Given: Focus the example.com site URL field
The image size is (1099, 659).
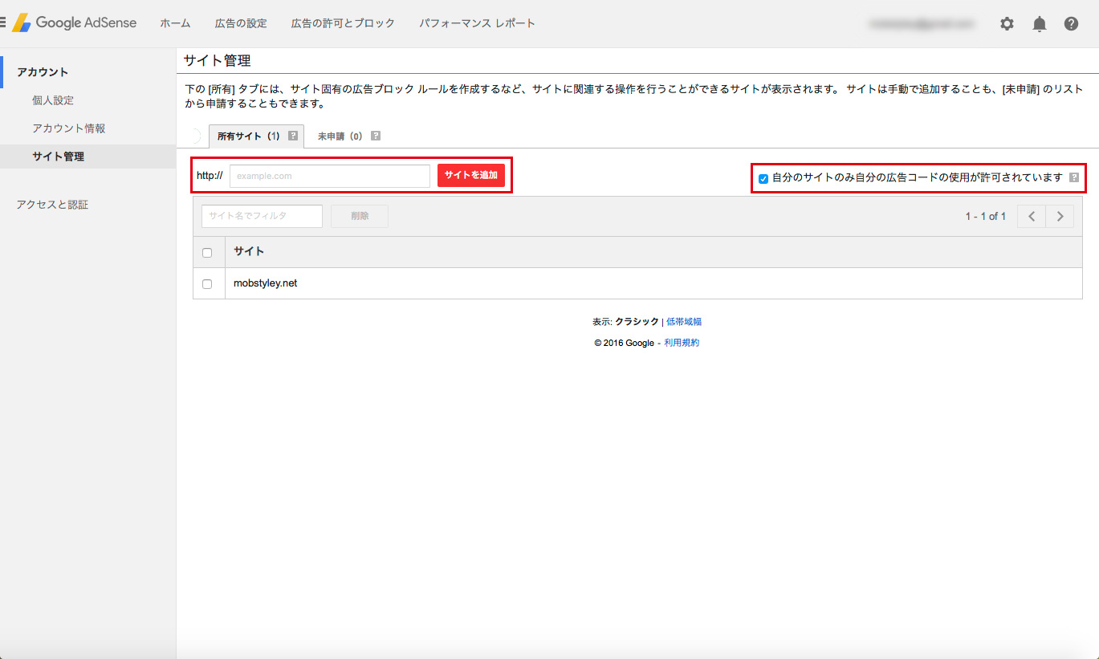Looking at the screenshot, I should [x=330, y=176].
